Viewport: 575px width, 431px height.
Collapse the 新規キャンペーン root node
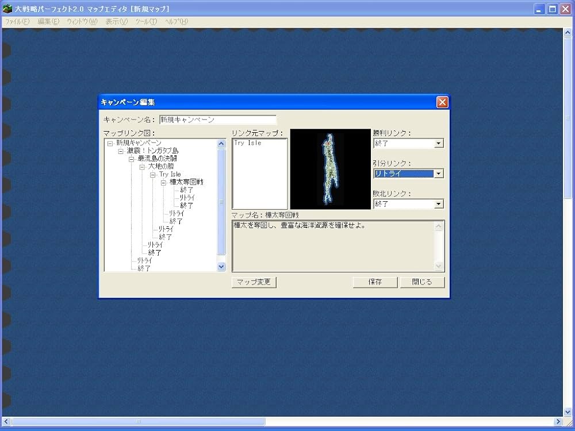(110, 143)
